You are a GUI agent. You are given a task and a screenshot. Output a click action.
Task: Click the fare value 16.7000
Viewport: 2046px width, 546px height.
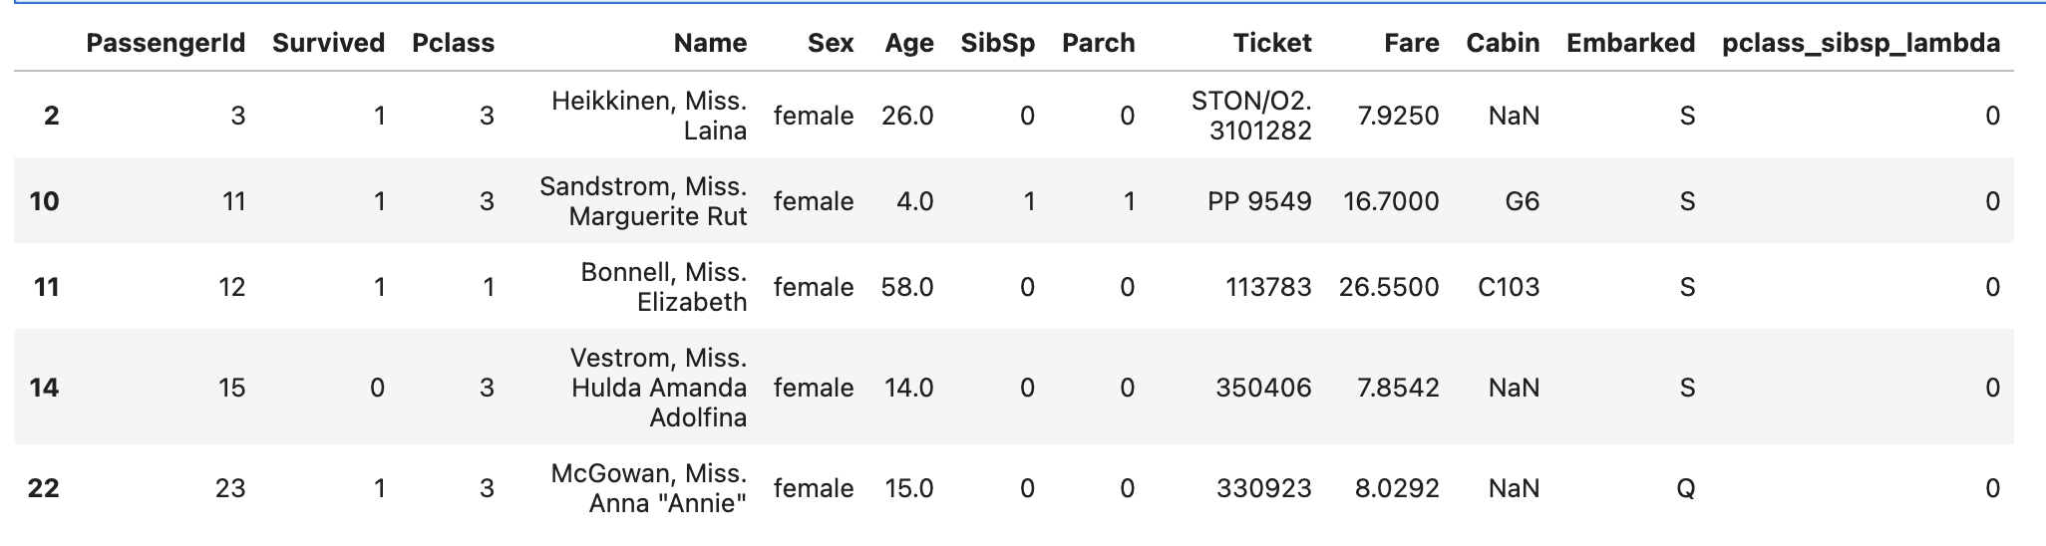pyautogui.click(x=1391, y=201)
